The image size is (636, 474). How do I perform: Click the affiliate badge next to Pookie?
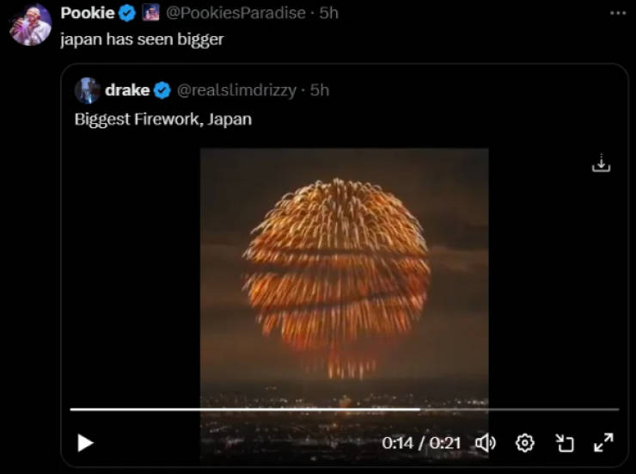coord(150,13)
